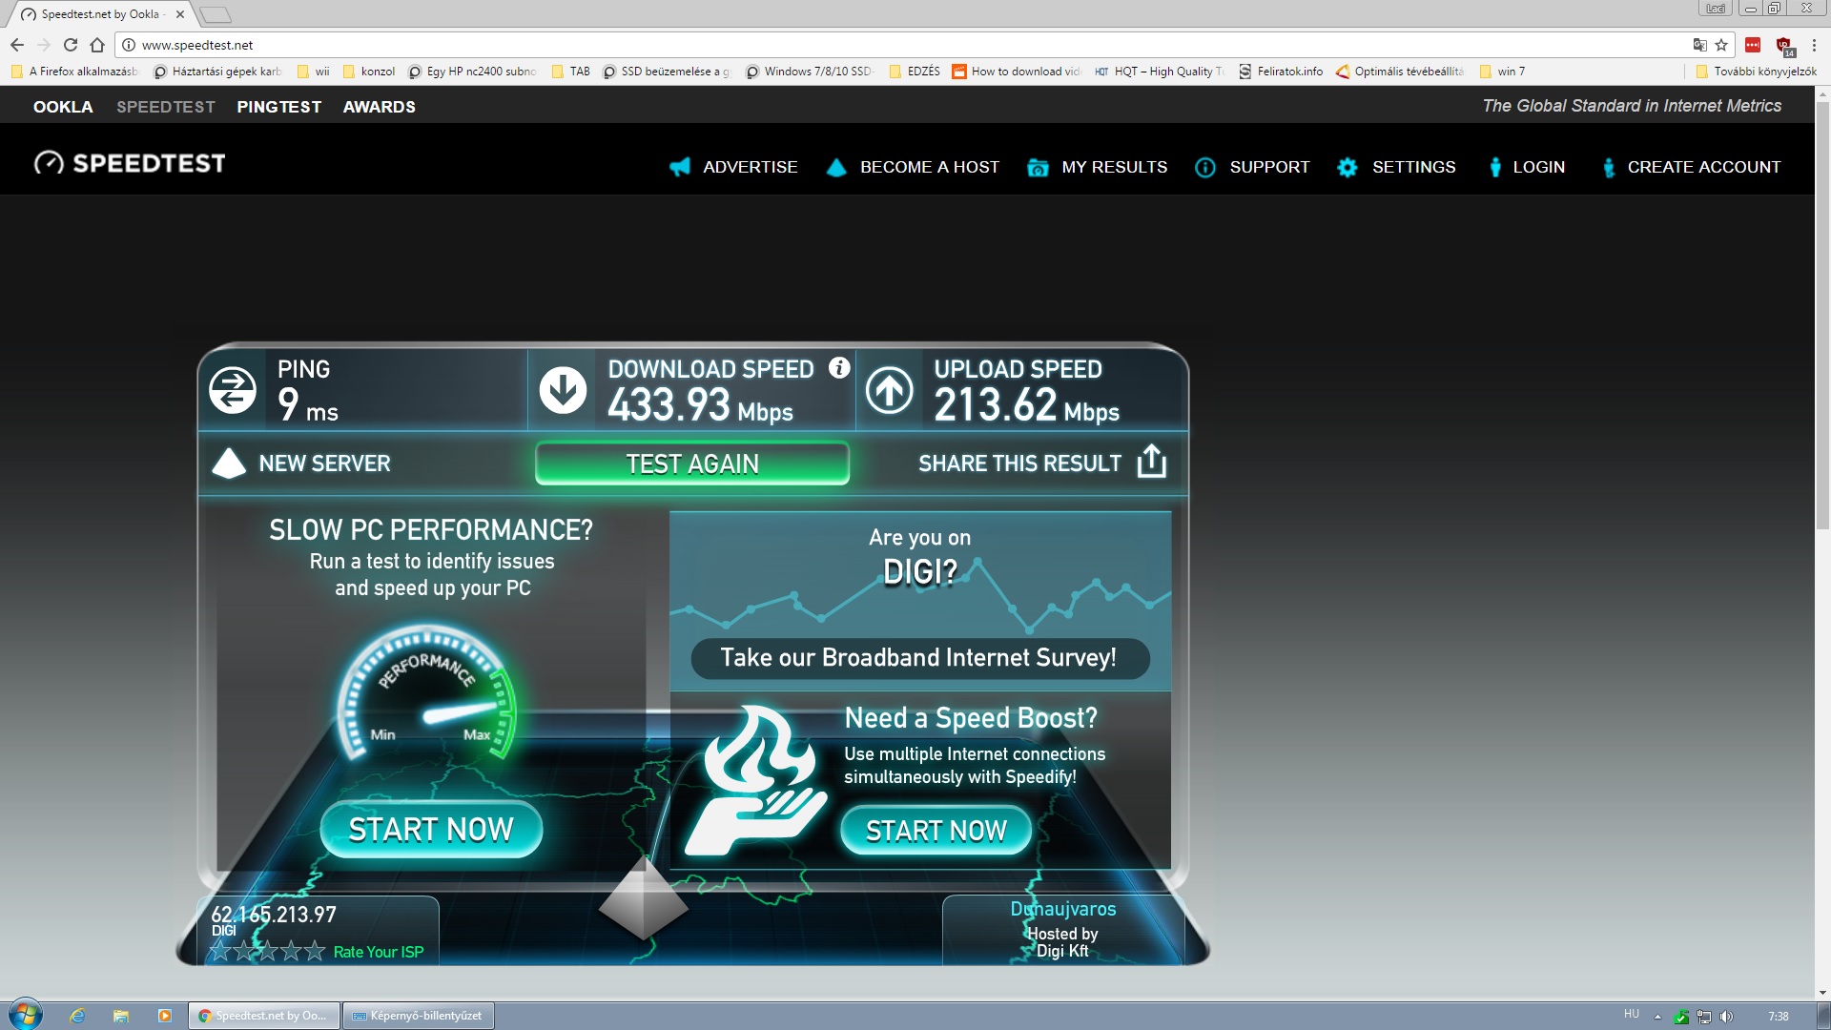Click START NOW under PC performance

(x=431, y=830)
